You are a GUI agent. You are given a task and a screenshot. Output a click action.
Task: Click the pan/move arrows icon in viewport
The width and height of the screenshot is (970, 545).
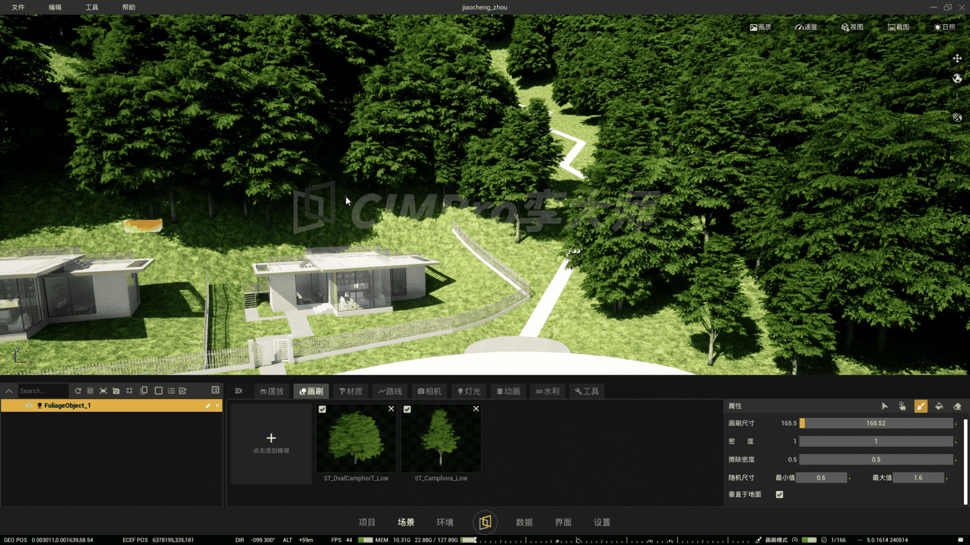click(x=957, y=59)
